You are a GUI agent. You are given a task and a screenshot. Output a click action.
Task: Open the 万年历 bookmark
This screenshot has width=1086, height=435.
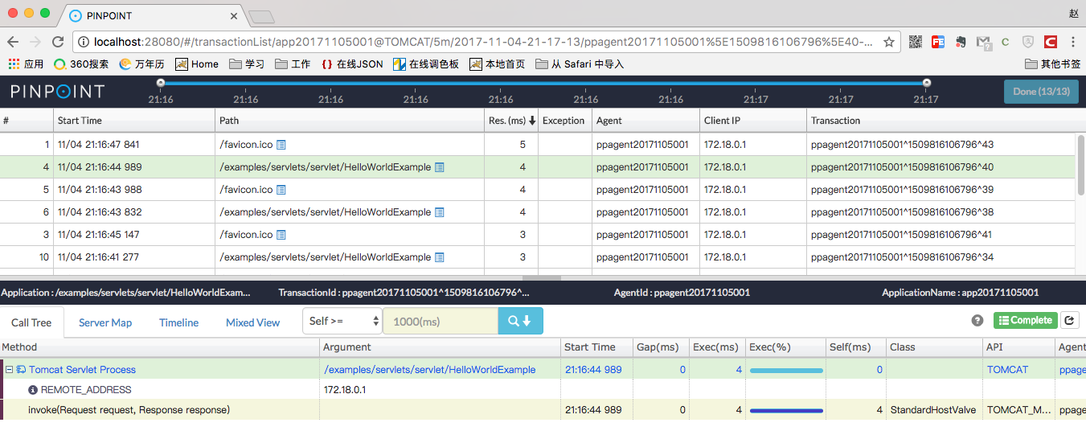click(142, 64)
